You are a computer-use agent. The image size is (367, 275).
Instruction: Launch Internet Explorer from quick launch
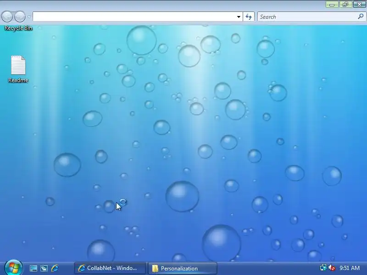coord(55,268)
